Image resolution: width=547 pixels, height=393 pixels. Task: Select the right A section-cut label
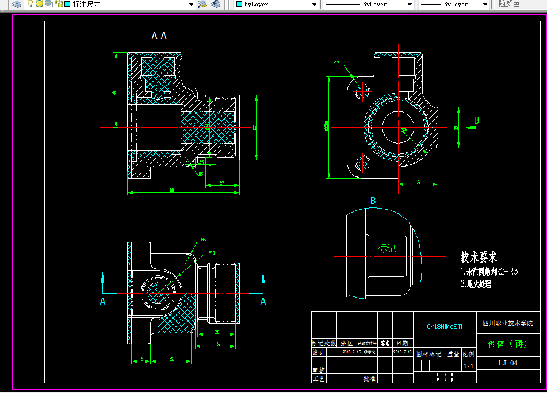263,302
